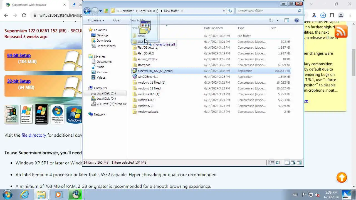Reload the browser page
Image resolution: width=356 pixels, height=200 pixels.
pyautogui.click(x=24, y=15)
